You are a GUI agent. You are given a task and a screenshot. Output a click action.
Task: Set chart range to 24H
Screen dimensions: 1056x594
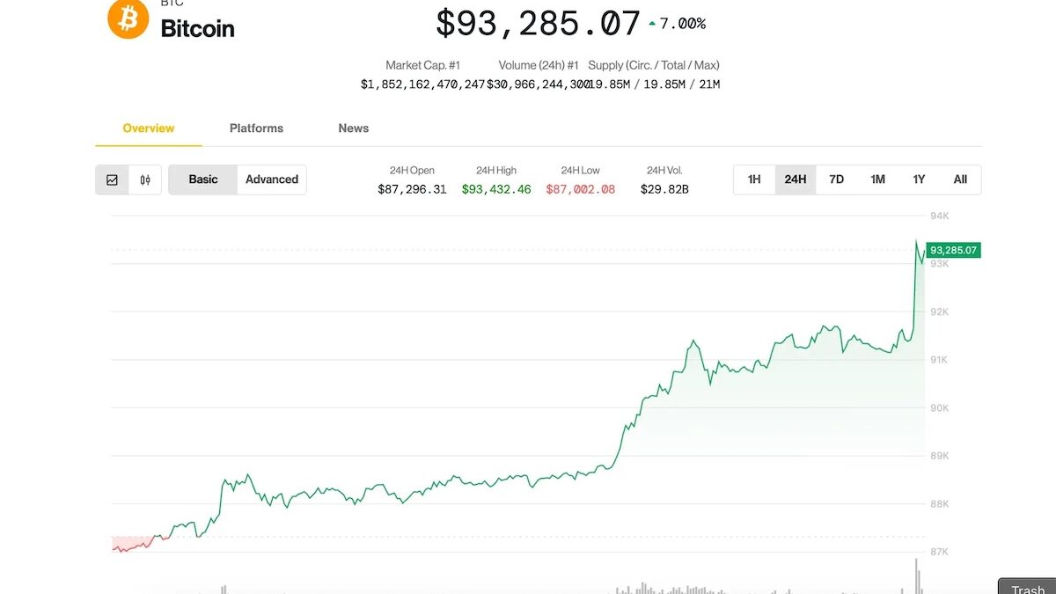coord(796,180)
